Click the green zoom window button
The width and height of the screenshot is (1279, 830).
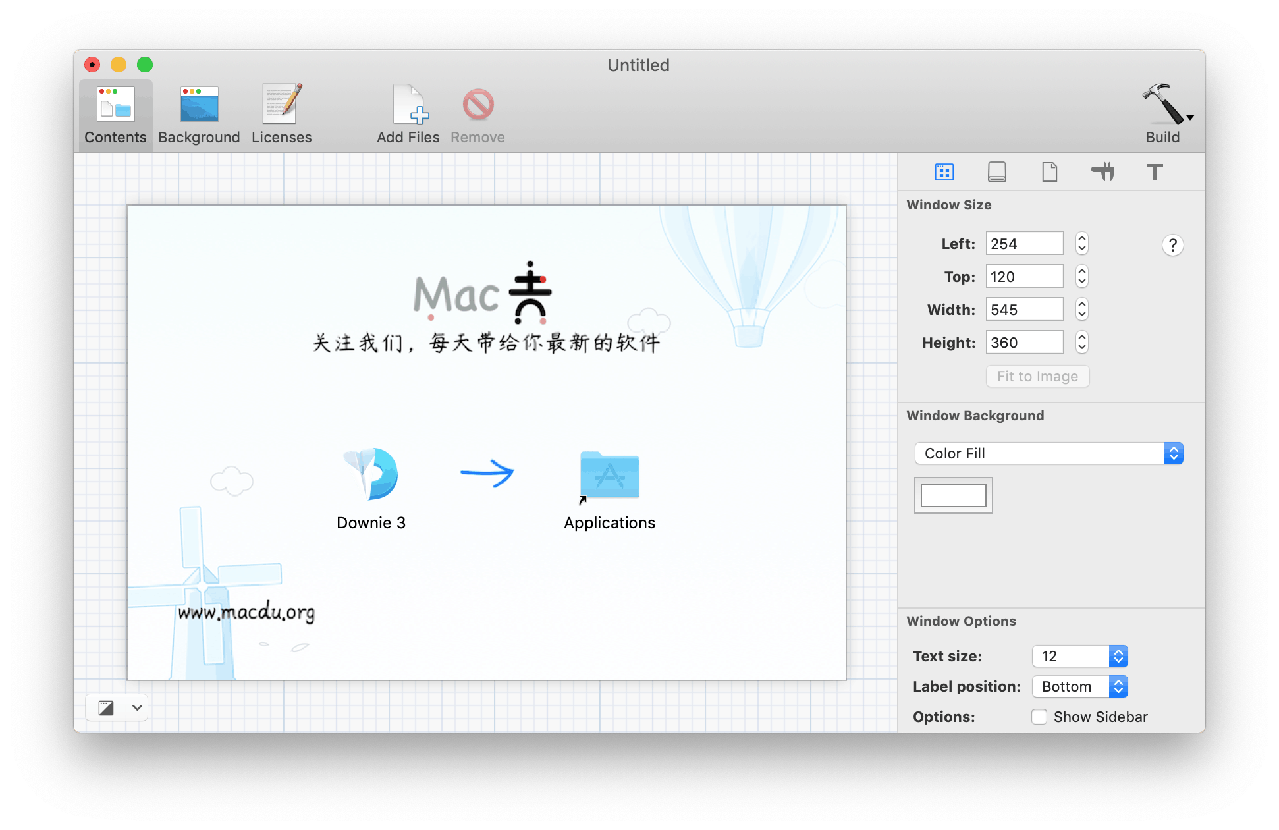coord(145,65)
